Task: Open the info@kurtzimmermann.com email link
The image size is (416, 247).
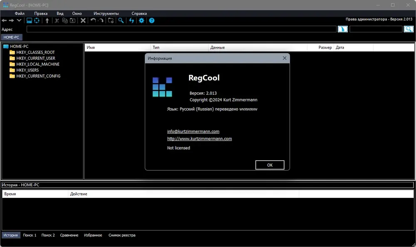Action: pyautogui.click(x=193, y=131)
